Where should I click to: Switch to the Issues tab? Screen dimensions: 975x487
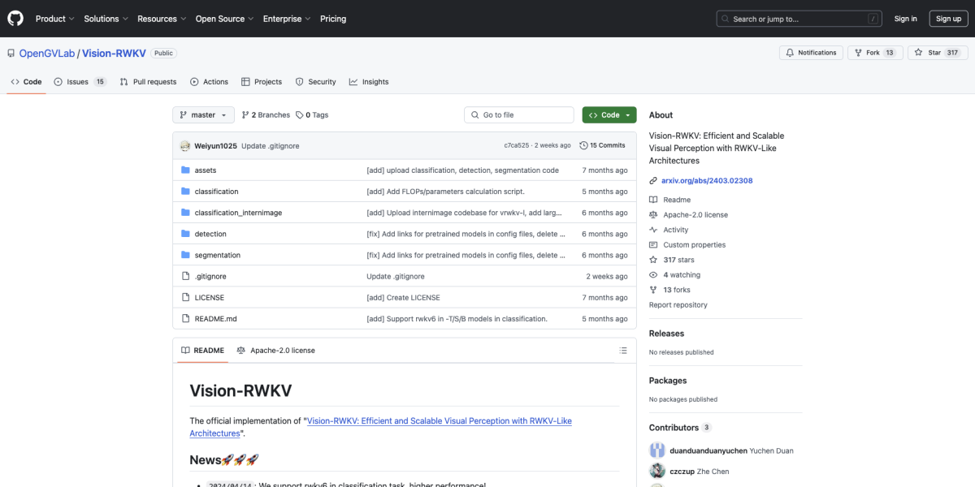coord(80,82)
